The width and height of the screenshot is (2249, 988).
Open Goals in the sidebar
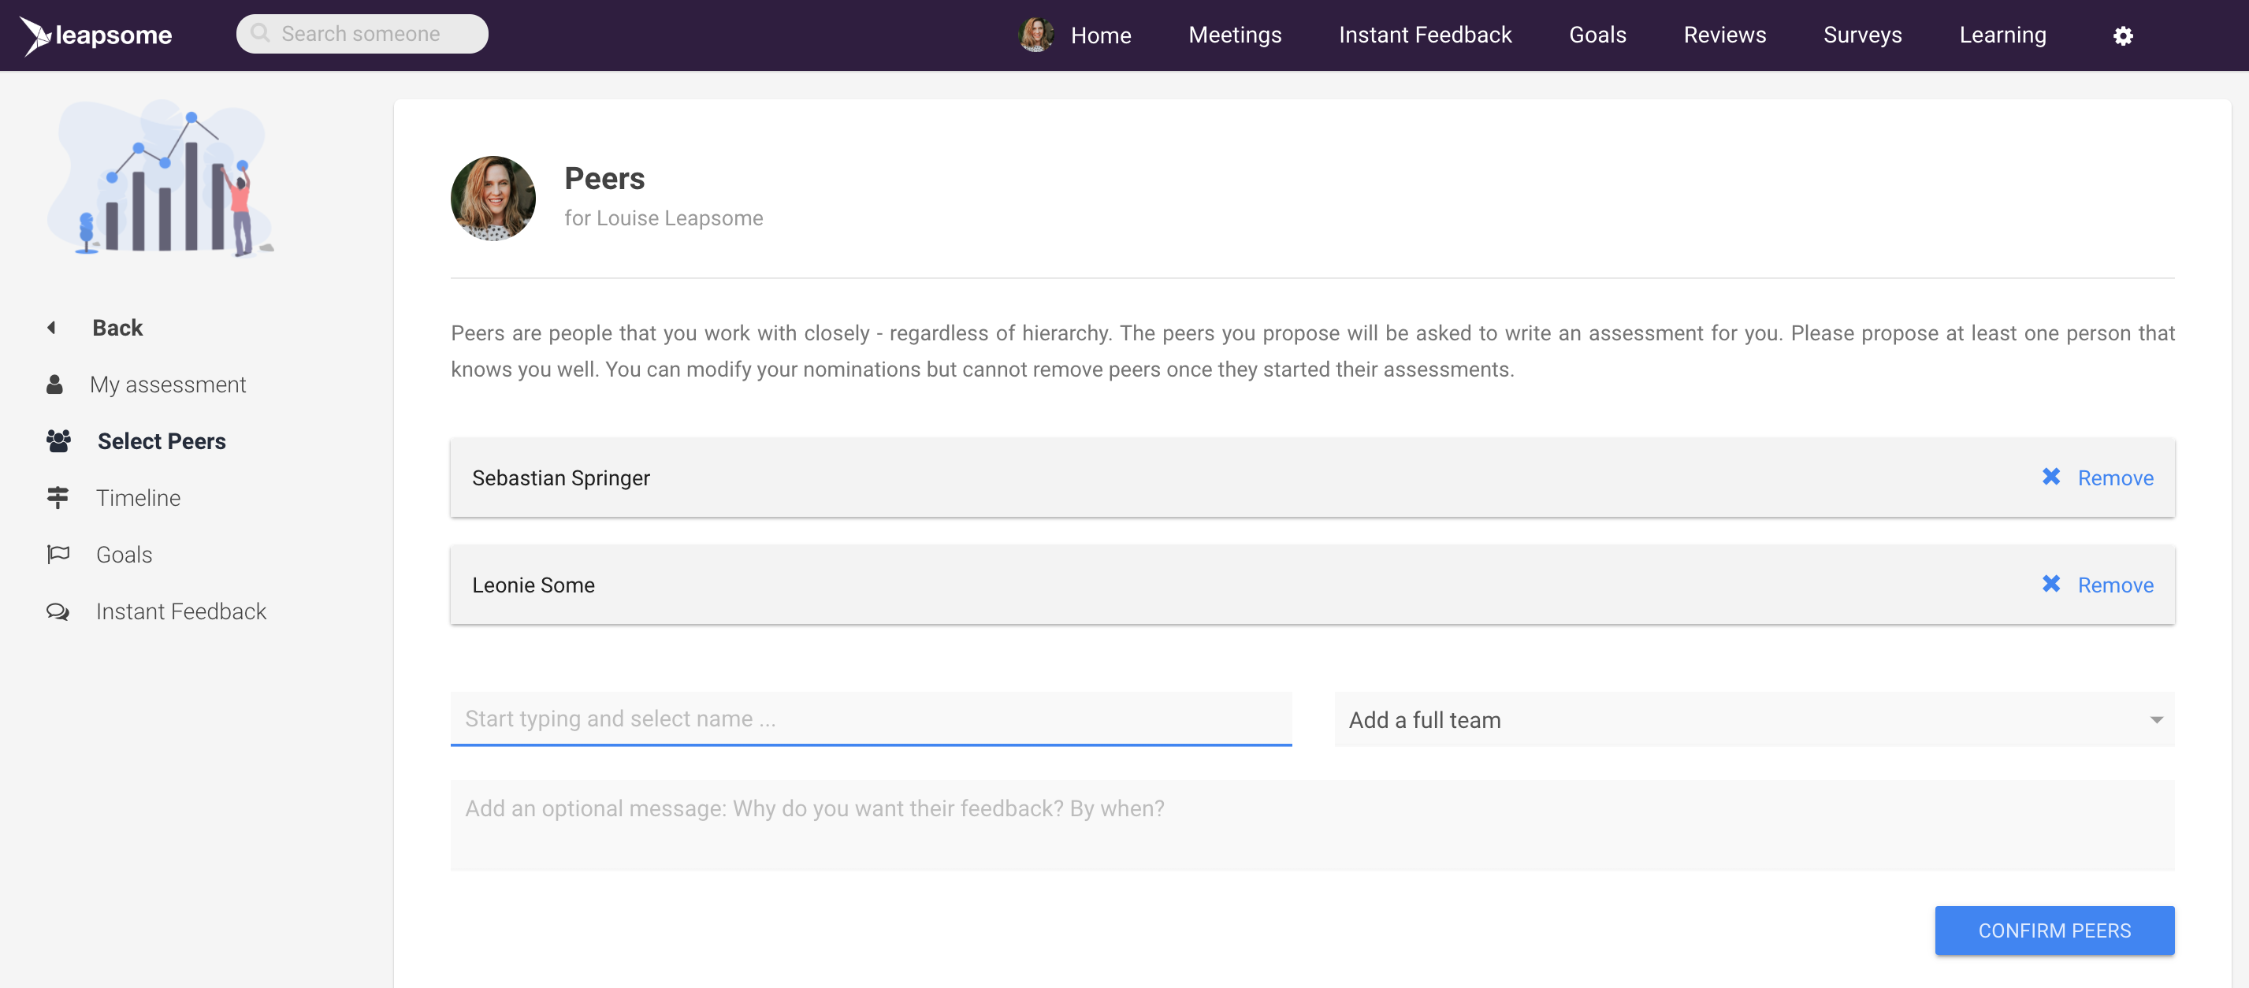coord(124,554)
